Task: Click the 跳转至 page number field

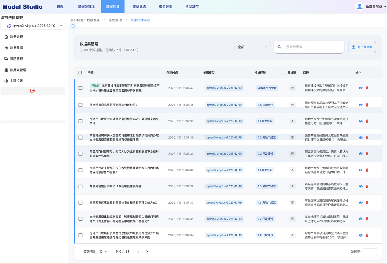Action: [x=370, y=252]
